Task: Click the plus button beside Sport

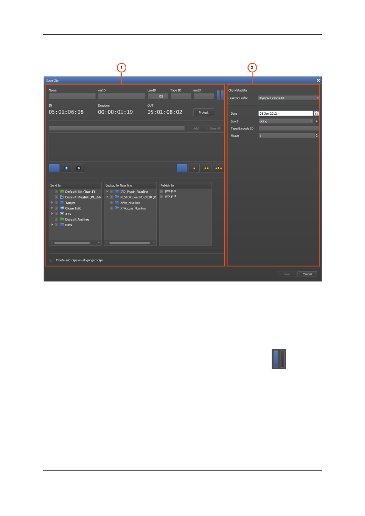Action: point(316,121)
